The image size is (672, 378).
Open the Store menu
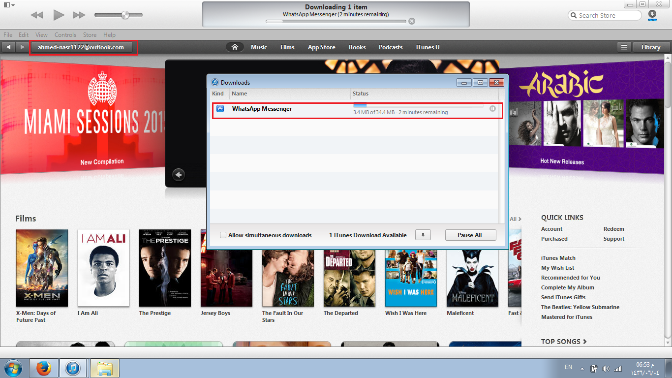click(90, 35)
